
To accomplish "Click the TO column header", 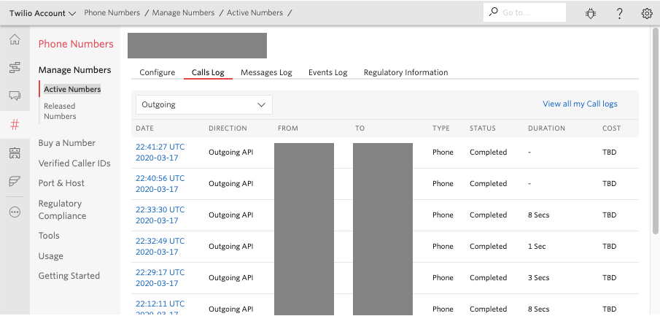I will point(360,128).
